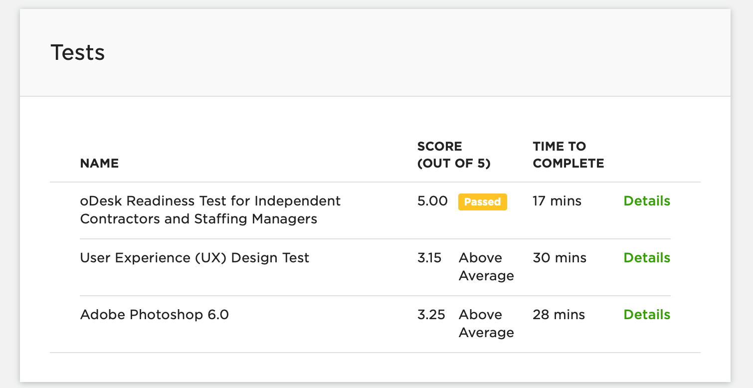Click the TIME TO COMPLETE column header

tap(568, 155)
